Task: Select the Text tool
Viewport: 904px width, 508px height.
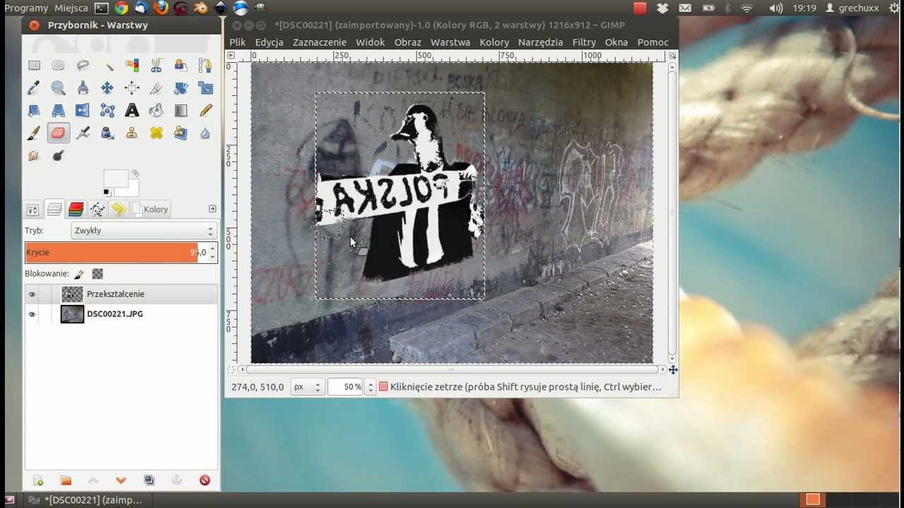Action: point(132,111)
